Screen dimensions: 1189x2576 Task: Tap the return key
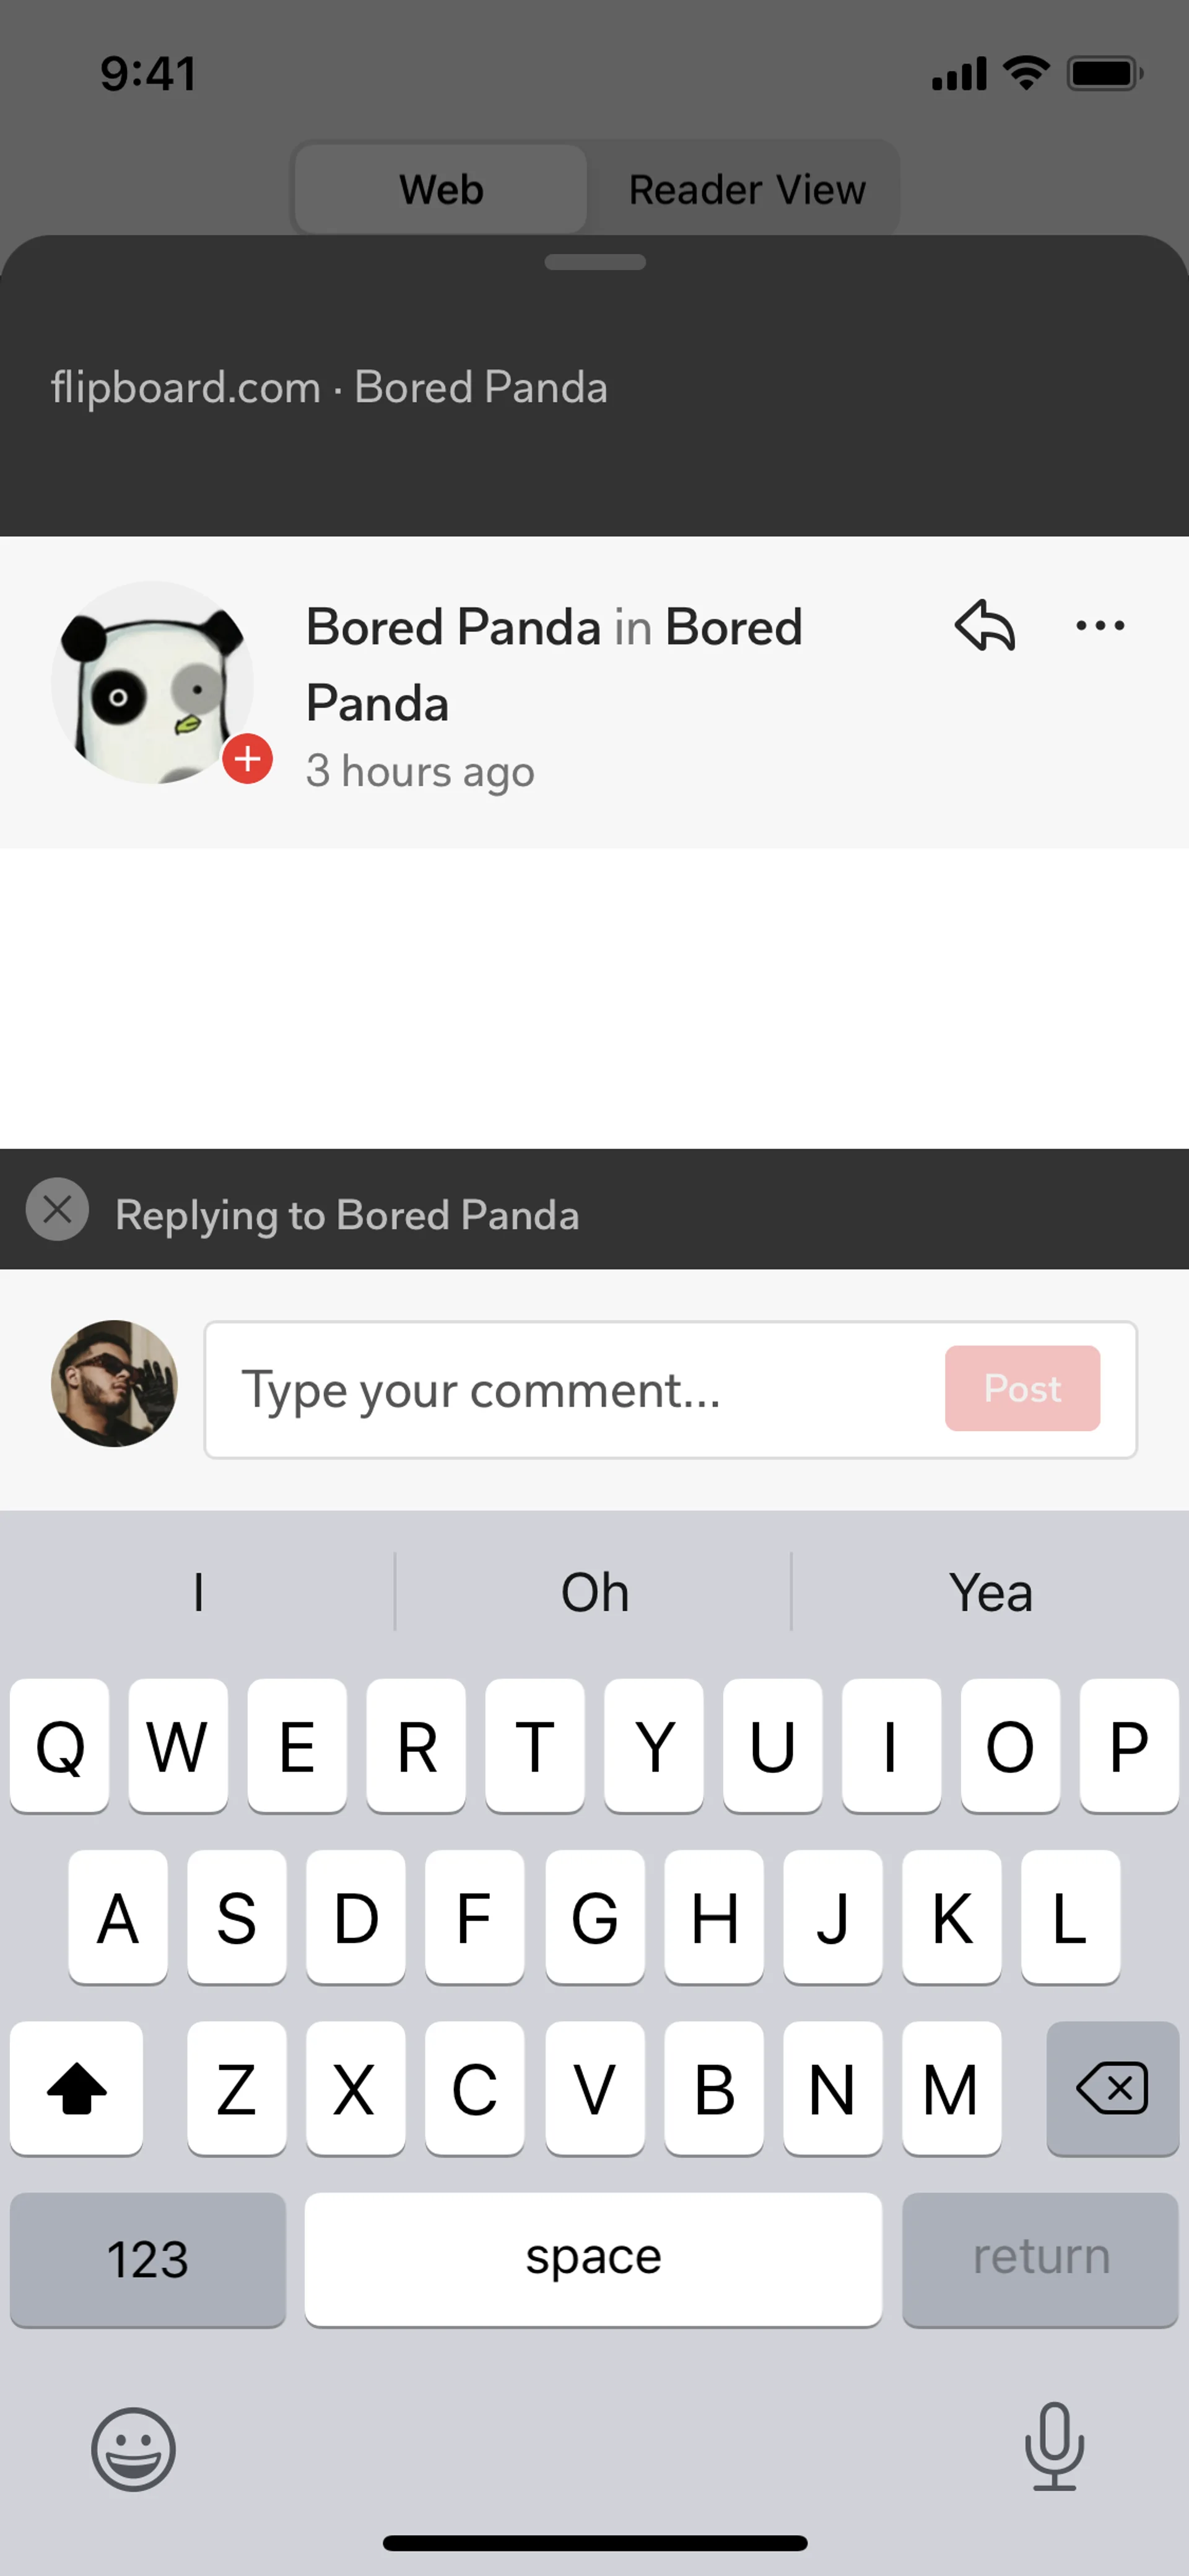tap(1040, 2260)
